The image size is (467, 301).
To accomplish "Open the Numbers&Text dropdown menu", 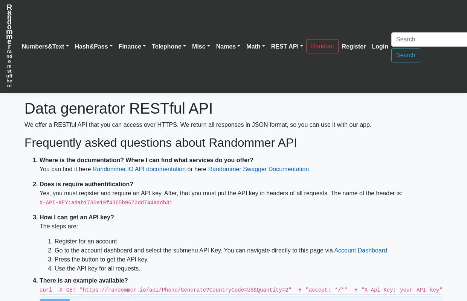I will pyautogui.click(x=45, y=46).
